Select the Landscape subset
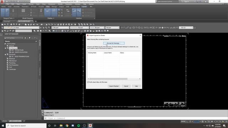Screen dimensions: 228x128 [x=12, y=69]
